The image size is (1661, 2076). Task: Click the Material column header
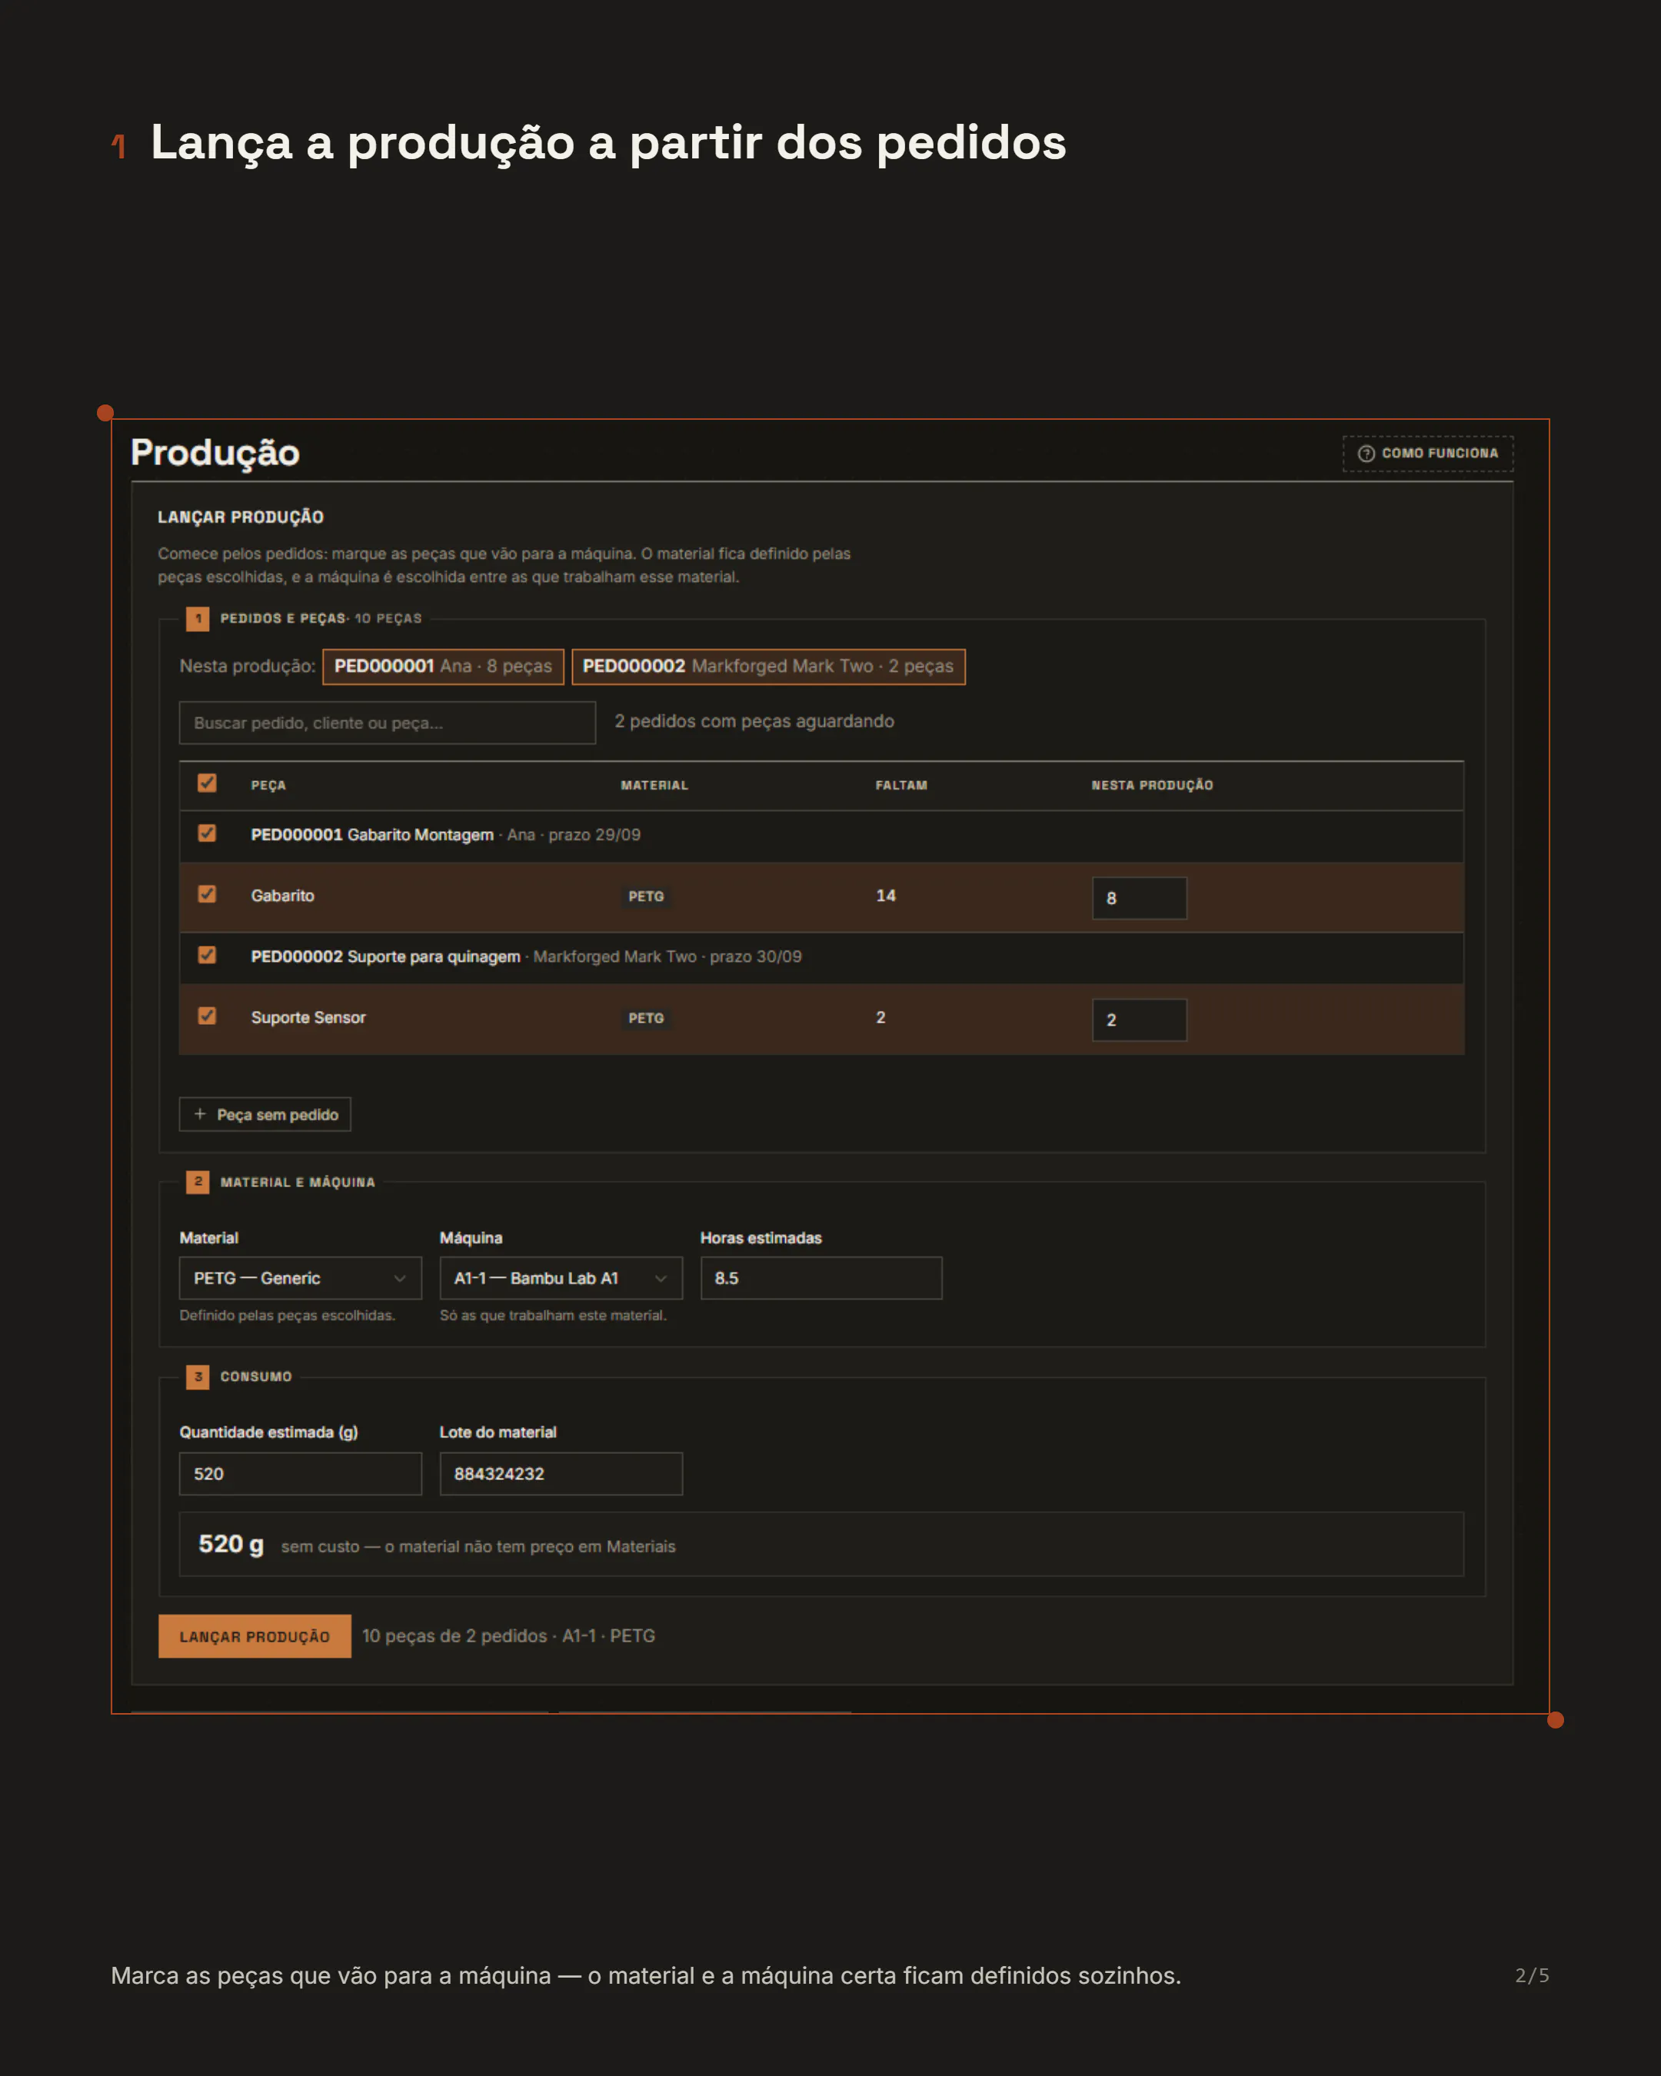(654, 786)
